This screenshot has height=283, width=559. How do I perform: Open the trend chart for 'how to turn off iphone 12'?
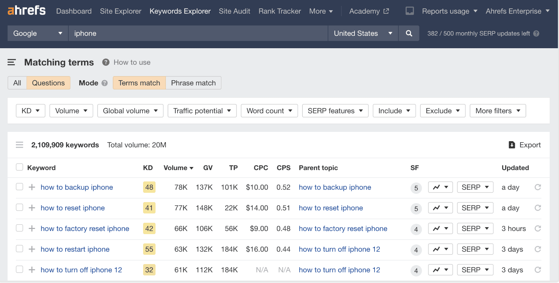point(440,270)
